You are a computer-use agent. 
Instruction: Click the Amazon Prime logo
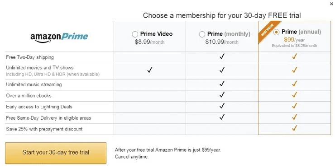tap(59, 37)
